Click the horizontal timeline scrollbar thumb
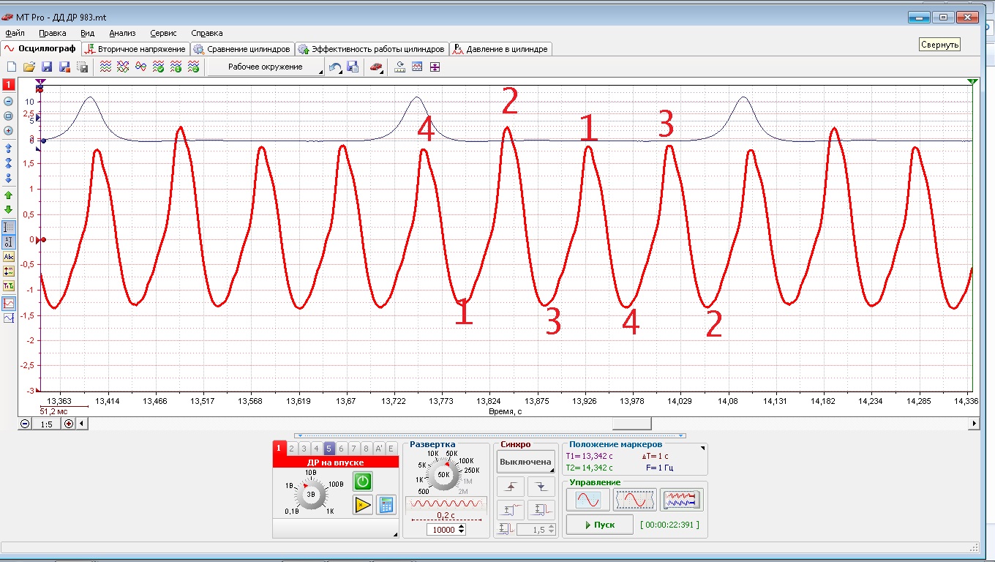This screenshot has width=995, height=562. click(x=631, y=423)
